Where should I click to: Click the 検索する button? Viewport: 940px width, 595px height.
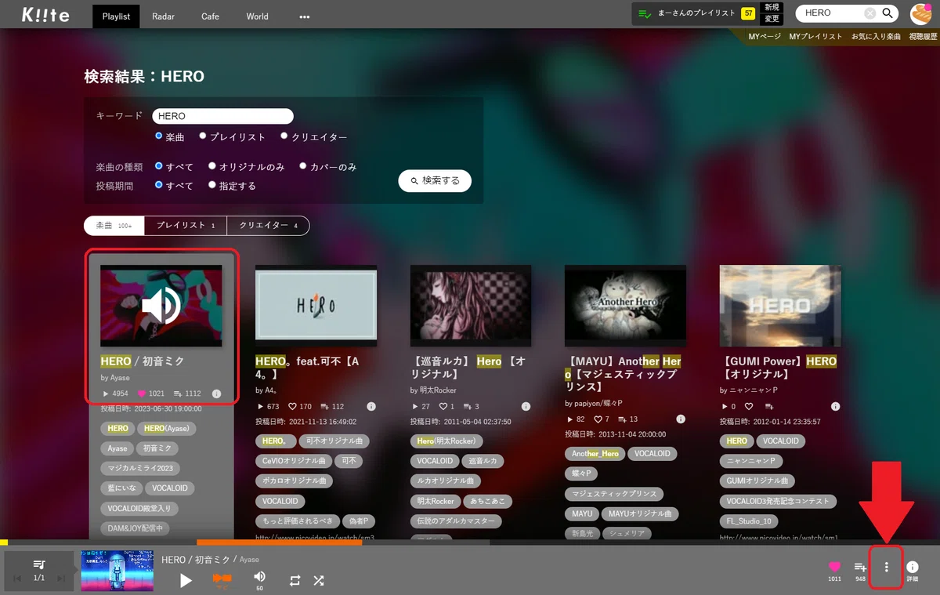(435, 180)
